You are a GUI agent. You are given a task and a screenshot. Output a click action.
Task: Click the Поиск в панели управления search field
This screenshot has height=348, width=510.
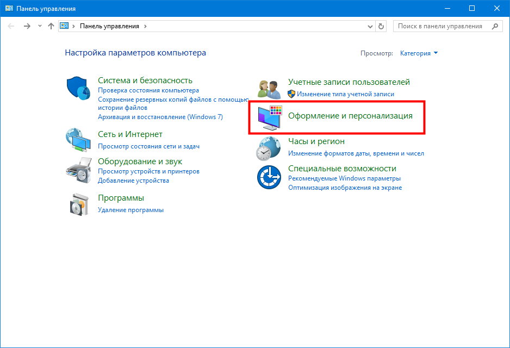(x=448, y=26)
